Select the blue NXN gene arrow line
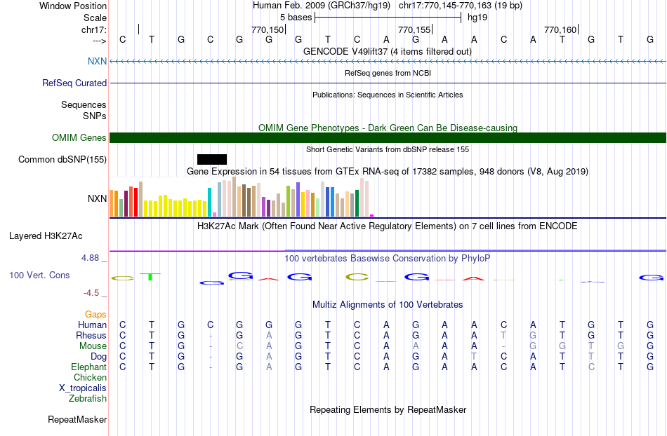The height and width of the screenshot is (436, 667). click(x=388, y=62)
